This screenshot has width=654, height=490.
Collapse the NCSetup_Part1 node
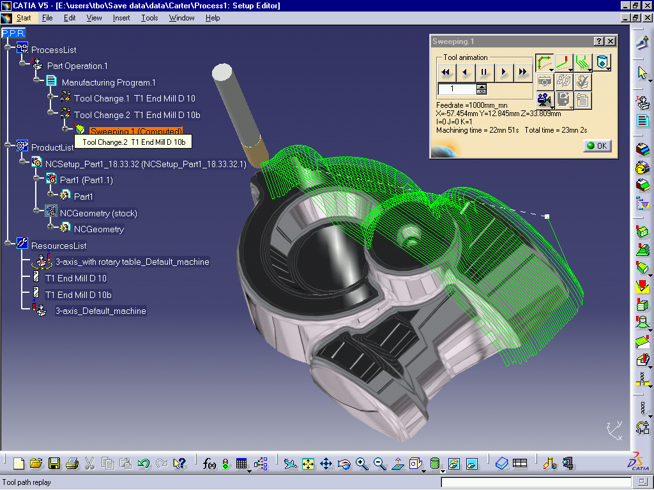pyautogui.click(x=23, y=161)
